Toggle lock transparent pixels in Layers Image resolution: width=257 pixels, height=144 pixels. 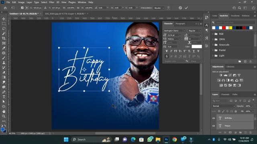(x=219, y=111)
